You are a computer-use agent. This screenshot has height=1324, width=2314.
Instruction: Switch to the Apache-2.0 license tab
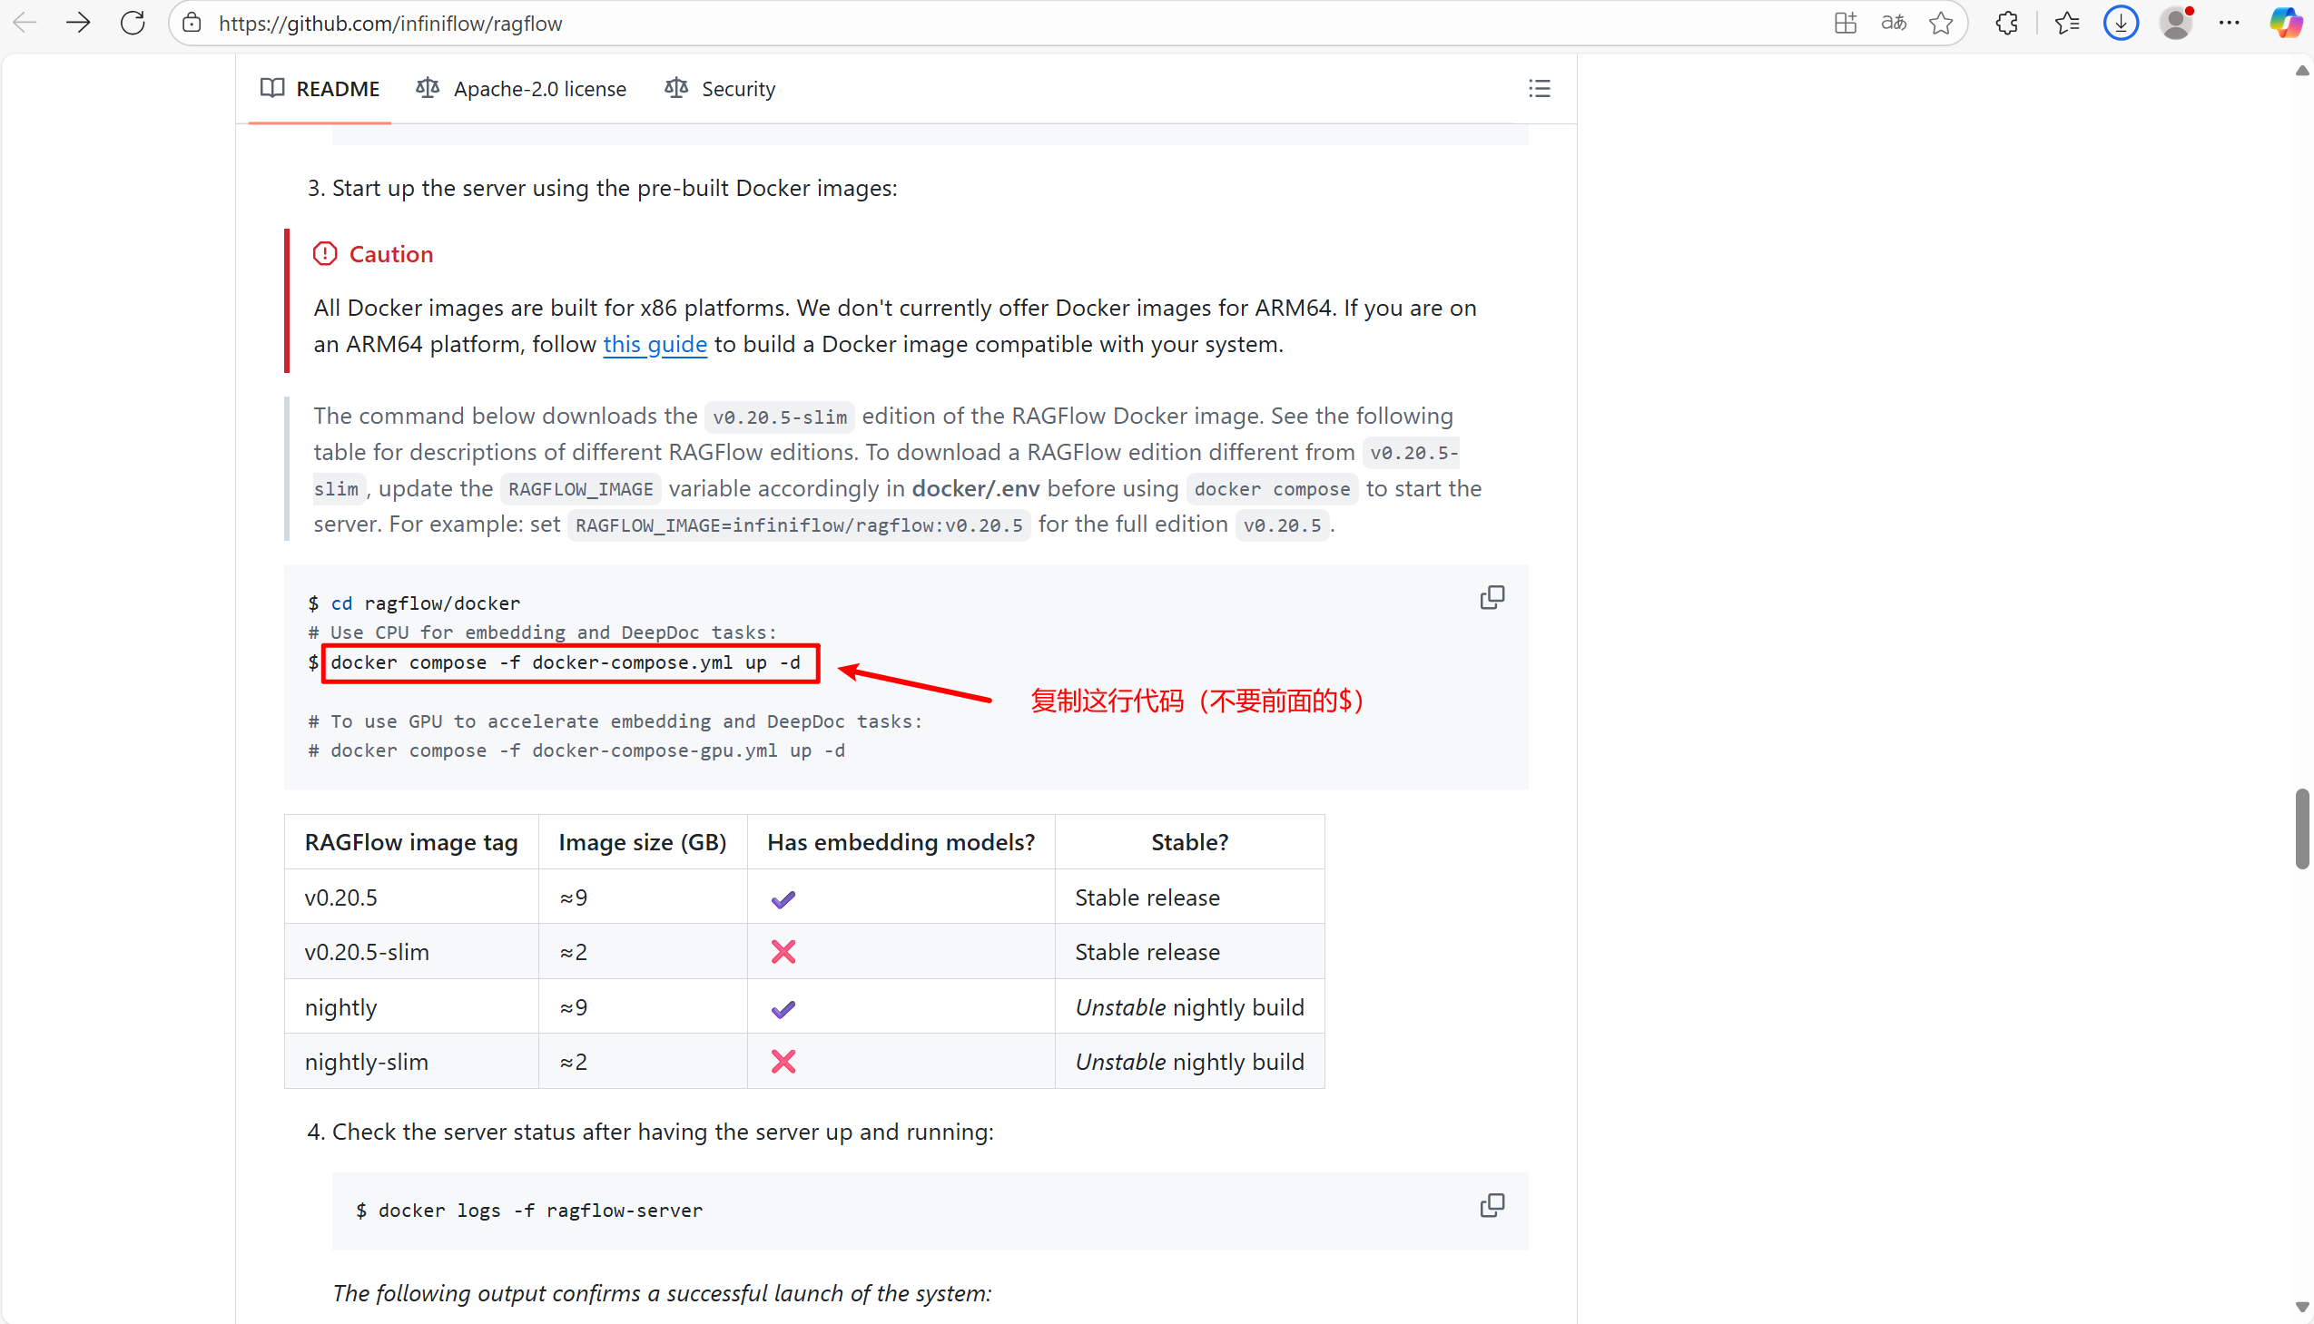coord(521,88)
